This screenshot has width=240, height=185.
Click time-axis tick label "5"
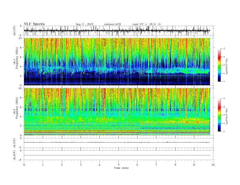pos(118,165)
